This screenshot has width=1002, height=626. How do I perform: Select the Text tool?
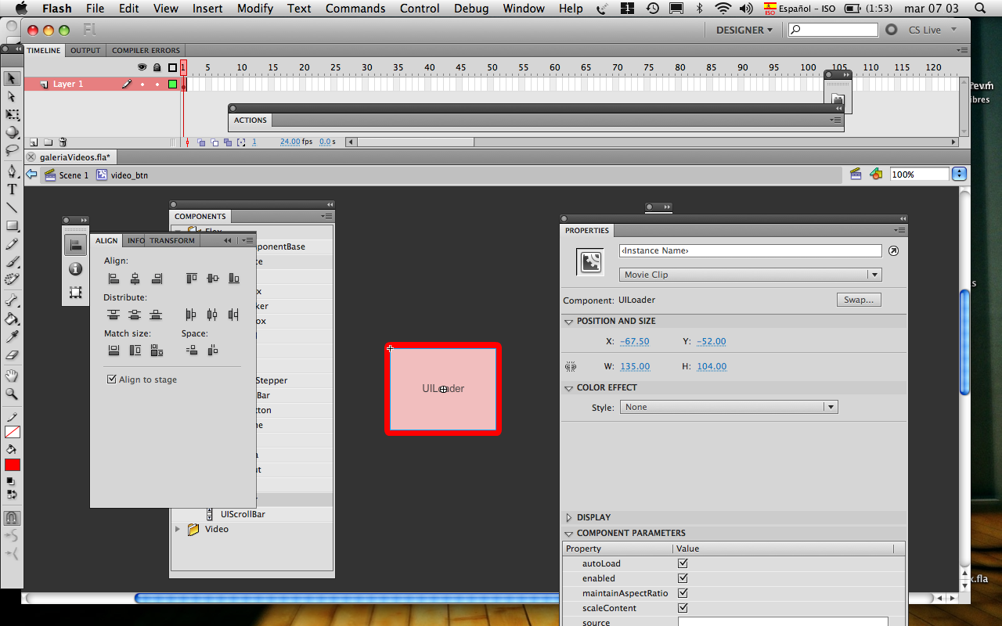pyautogui.click(x=12, y=189)
